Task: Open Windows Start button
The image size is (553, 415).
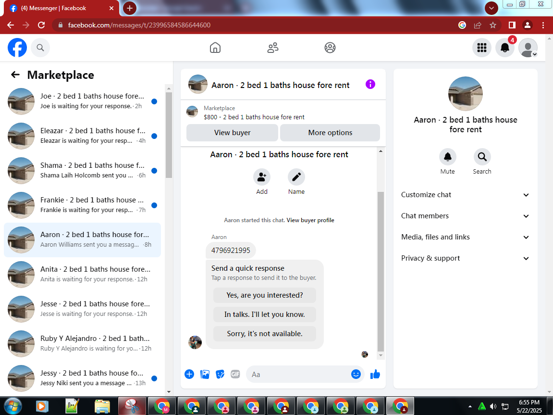Action: [13, 406]
